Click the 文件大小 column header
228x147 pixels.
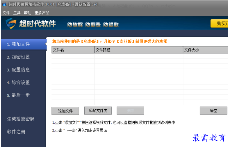tap(205, 50)
